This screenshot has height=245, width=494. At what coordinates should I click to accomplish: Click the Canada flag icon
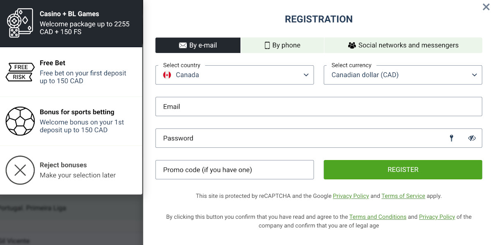[167, 75]
